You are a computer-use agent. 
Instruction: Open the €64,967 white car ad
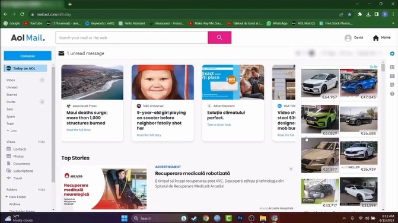click(x=320, y=84)
